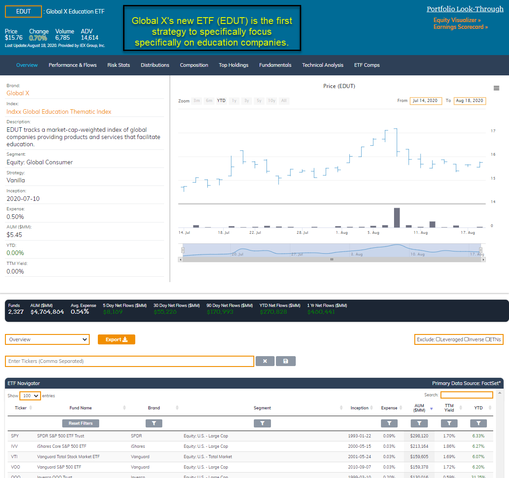Screen dimensions: 509x478
Task: Click the clear tickers X button
Action: pyautogui.click(x=265, y=361)
